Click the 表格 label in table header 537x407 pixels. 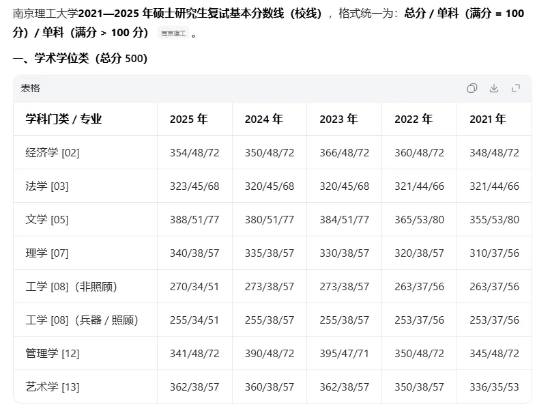pyautogui.click(x=30, y=88)
